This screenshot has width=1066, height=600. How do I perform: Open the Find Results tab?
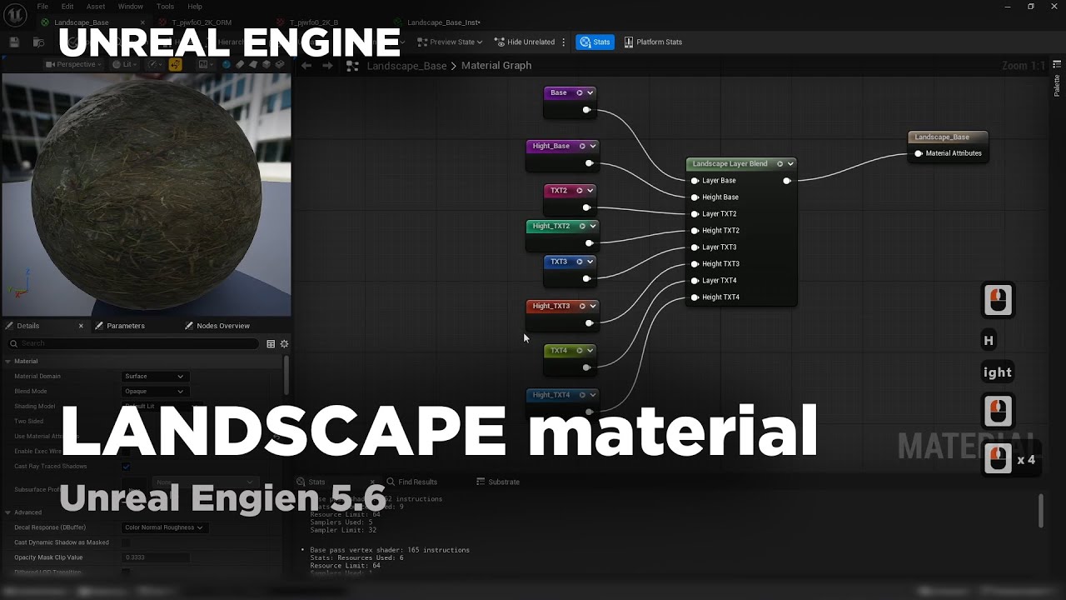pos(411,482)
